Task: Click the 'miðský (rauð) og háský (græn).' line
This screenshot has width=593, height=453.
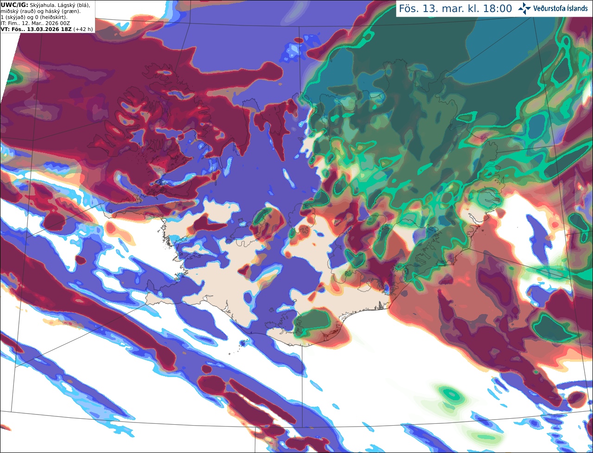Action: coord(40,11)
